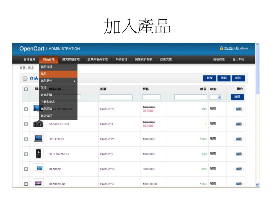Open the 管理首頁 menu item

point(29,59)
